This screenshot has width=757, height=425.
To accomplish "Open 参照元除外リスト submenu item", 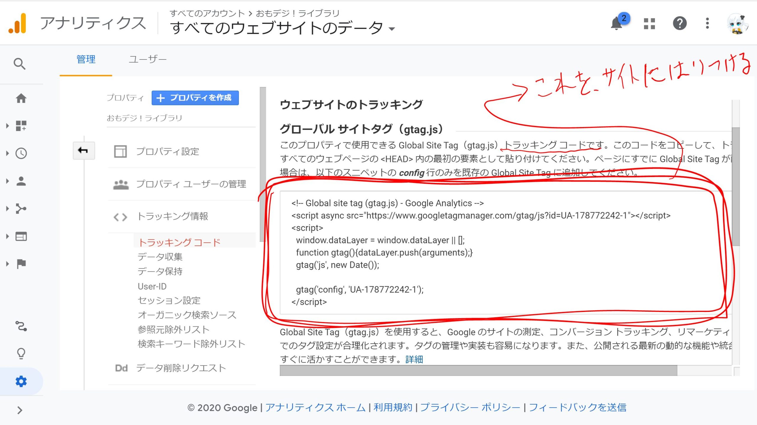I will click(x=173, y=329).
